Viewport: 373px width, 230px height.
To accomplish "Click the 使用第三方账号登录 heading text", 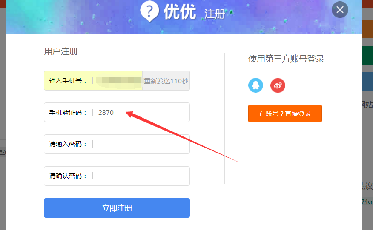I will click(286, 59).
